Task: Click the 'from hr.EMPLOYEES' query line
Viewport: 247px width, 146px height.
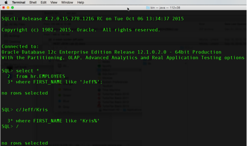Action: tap(40, 76)
